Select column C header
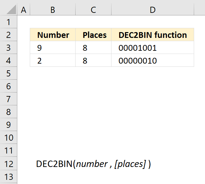 pos(93,10)
